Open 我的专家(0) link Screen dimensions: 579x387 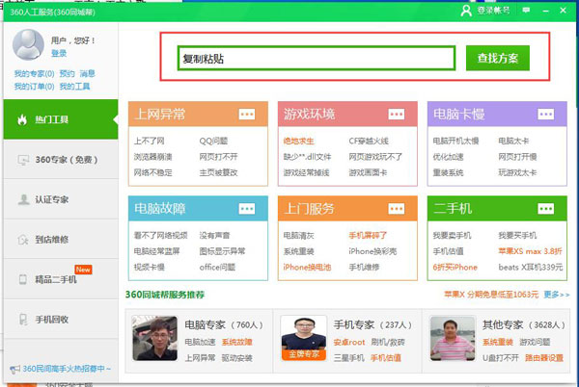(34, 73)
